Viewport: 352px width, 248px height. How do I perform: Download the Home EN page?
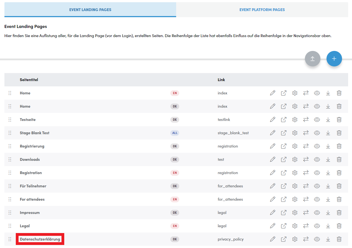[x=328, y=93]
